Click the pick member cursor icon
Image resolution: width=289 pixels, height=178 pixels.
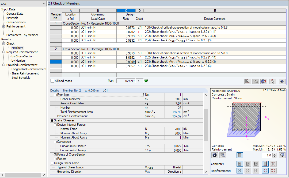point(273,81)
